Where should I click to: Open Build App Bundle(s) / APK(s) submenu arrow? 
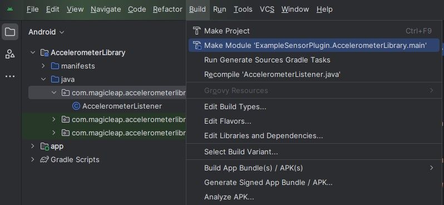click(431, 168)
